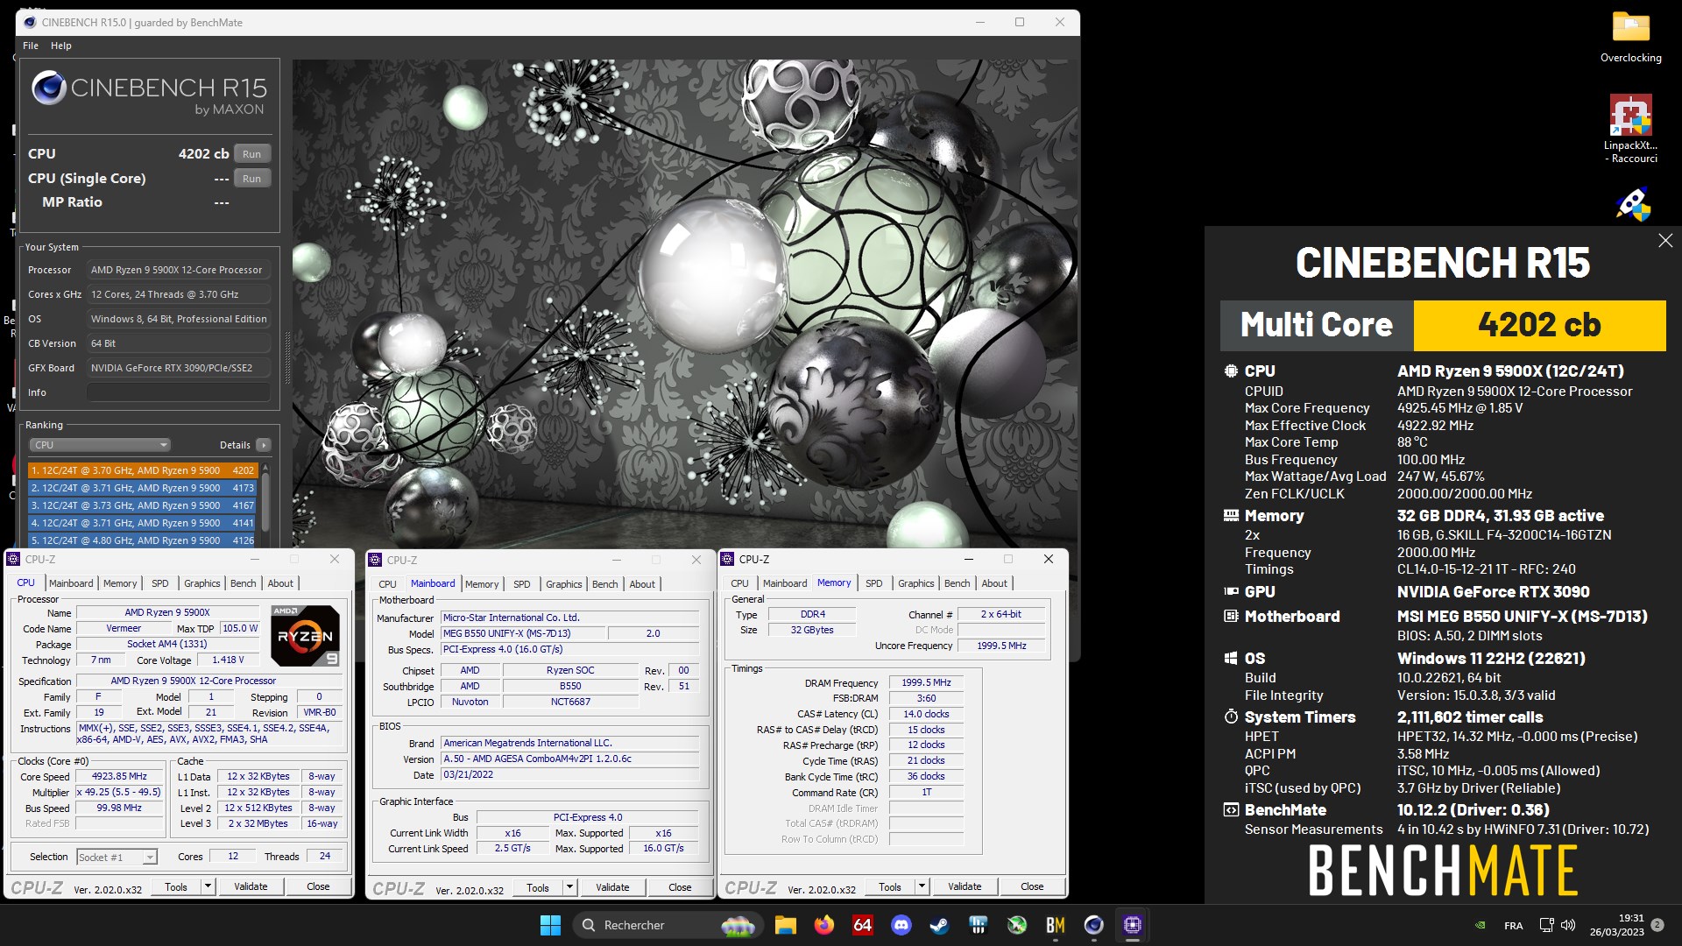This screenshot has width=1682, height=946.
Task: Run the CPU Single Core benchmark
Action: (251, 178)
